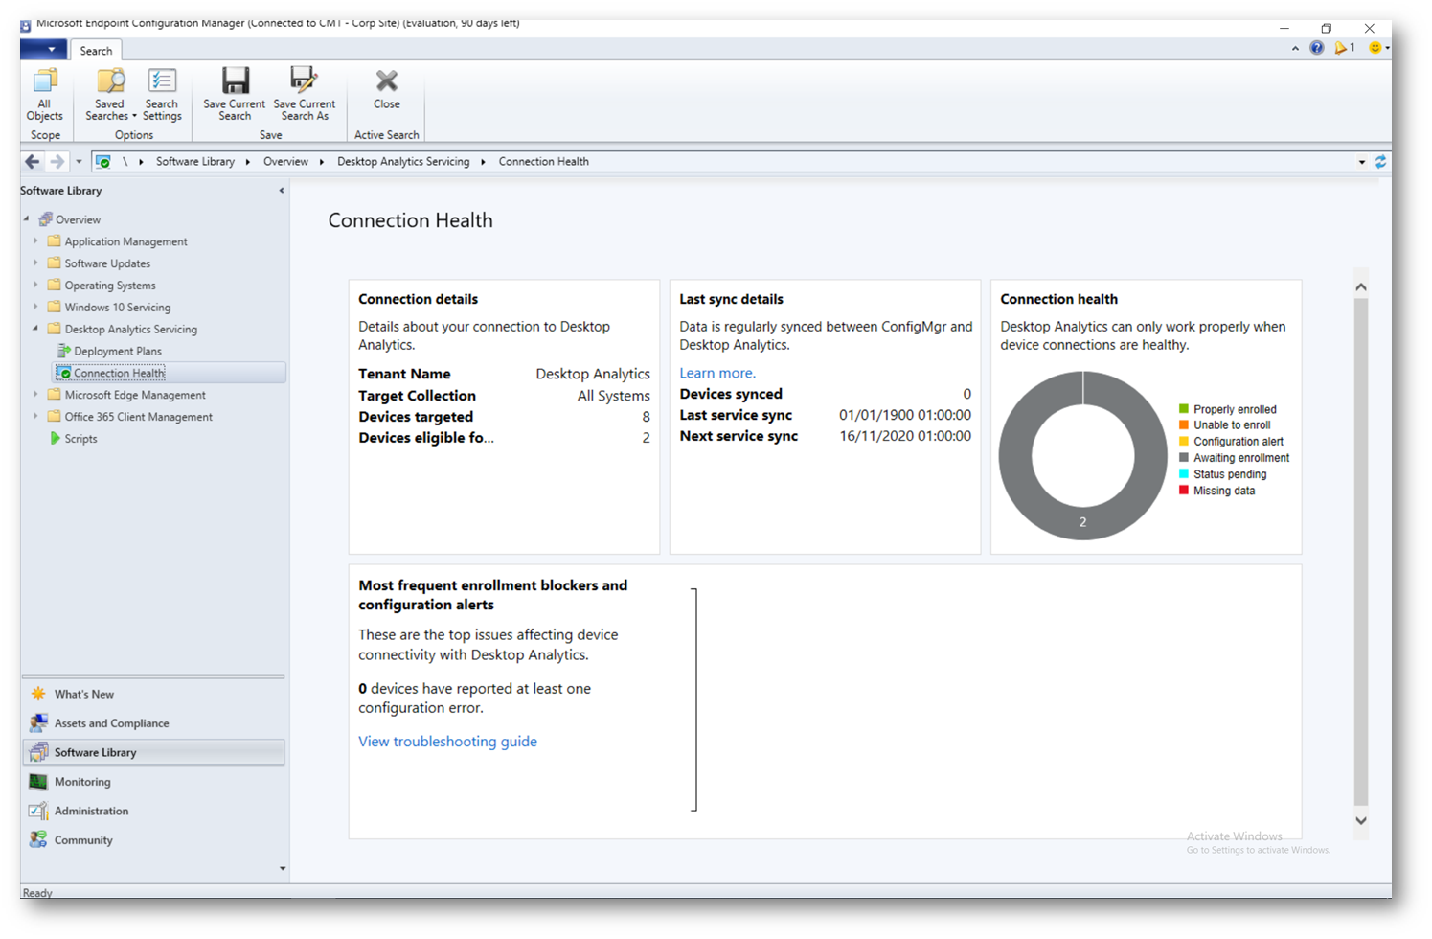The height and width of the screenshot is (939, 1432).
Task: Expand the Application Management folder
Action: (35, 241)
